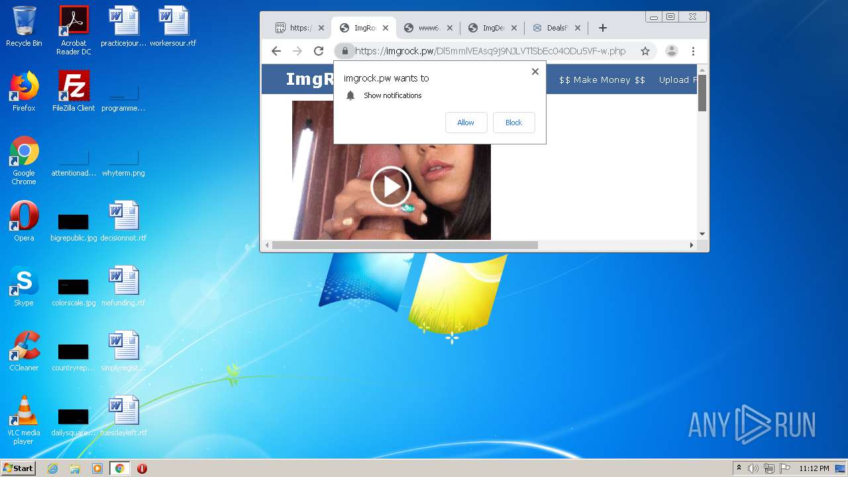Launch Firefox from desktop
Viewport: 848px width, 477px height.
click(x=24, y=91)
